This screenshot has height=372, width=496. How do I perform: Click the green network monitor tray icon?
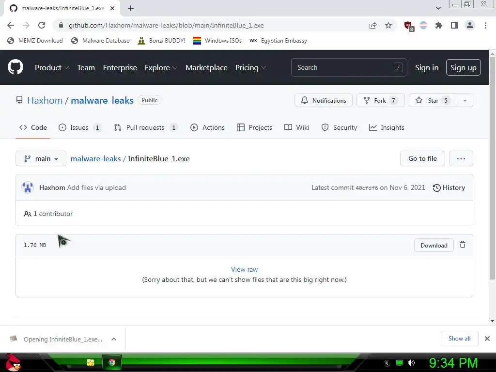tap(400, 363)
